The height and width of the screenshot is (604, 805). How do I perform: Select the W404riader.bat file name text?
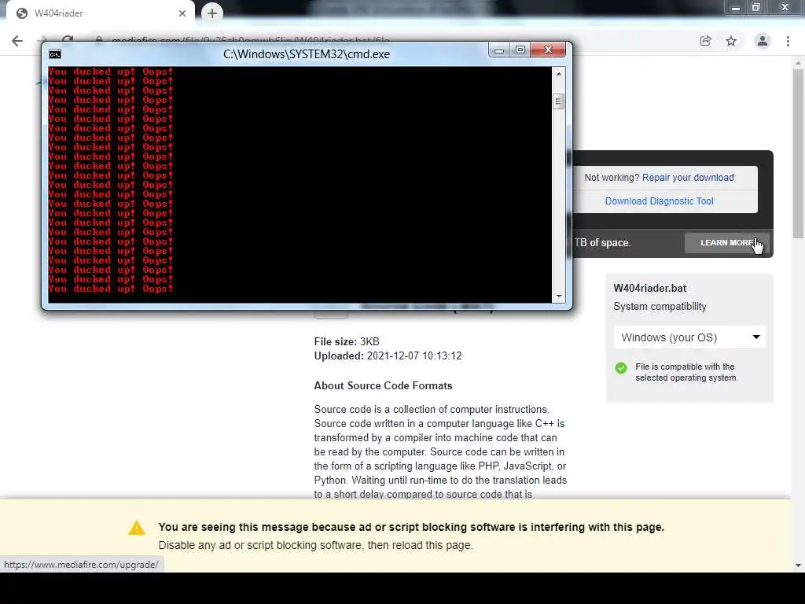point(650,288)
